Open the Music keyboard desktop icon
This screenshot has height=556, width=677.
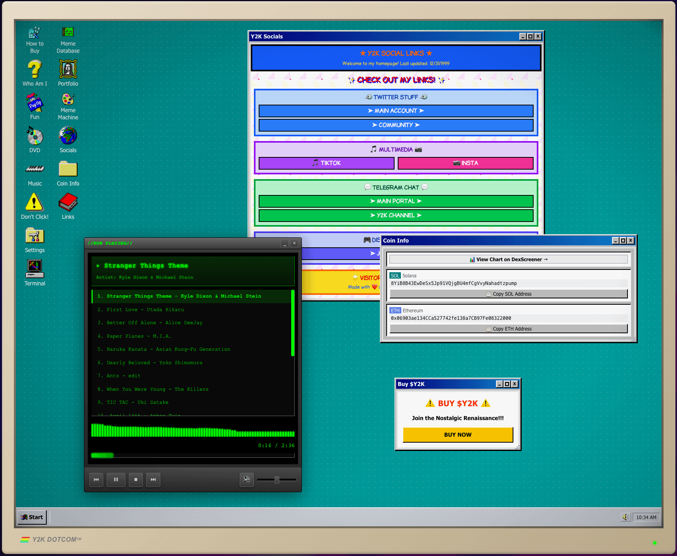click(x=34, y=170)
